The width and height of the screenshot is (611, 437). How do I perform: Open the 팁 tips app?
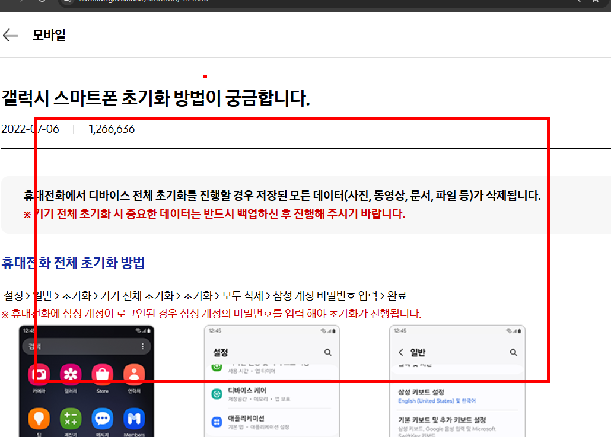pos(39,420)
